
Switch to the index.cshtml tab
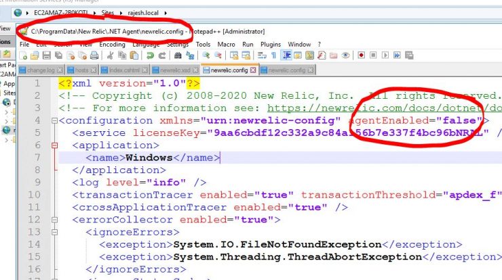[124, 70]
